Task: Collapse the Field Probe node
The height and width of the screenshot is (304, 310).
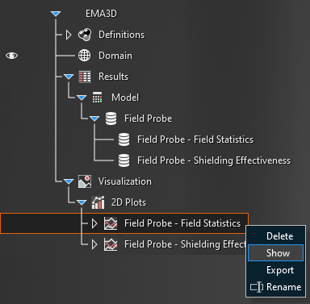Action: (94, 119)
